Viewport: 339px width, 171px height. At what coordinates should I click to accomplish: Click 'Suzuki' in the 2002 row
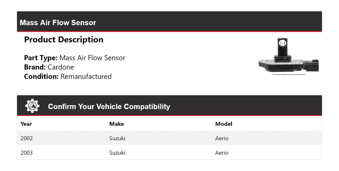click(x=117, y=138)
